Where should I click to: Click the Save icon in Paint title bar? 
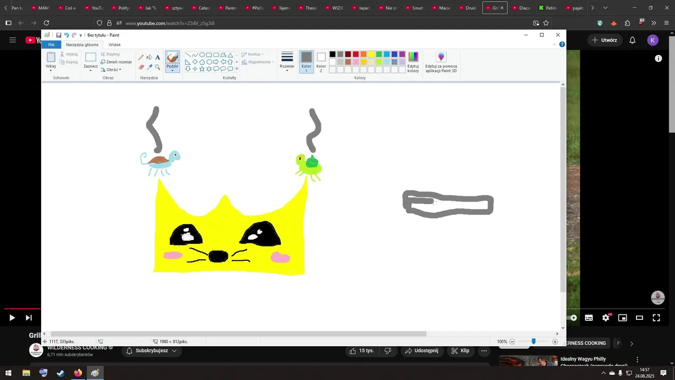tap(59, 35)
